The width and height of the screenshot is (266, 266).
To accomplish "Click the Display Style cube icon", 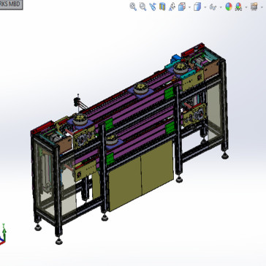I will (197, 7).
